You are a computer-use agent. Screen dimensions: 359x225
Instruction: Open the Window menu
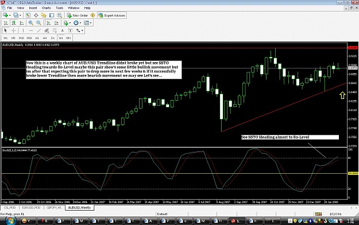click(74, 8)
